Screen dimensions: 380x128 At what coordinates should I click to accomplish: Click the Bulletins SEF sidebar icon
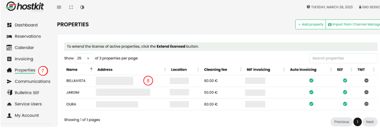(9, 93)
